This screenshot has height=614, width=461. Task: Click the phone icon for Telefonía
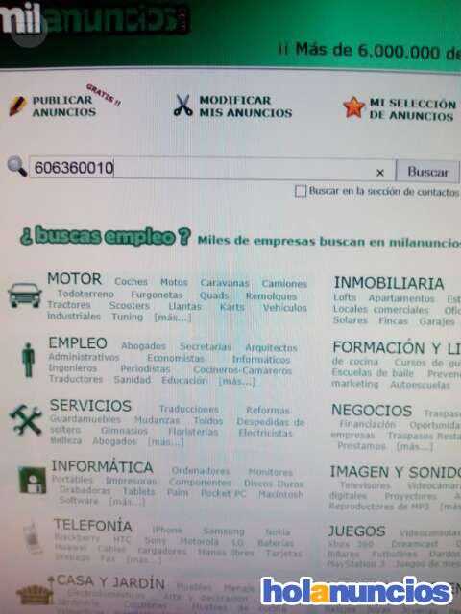pyautogui.click(x=33, y=538)
